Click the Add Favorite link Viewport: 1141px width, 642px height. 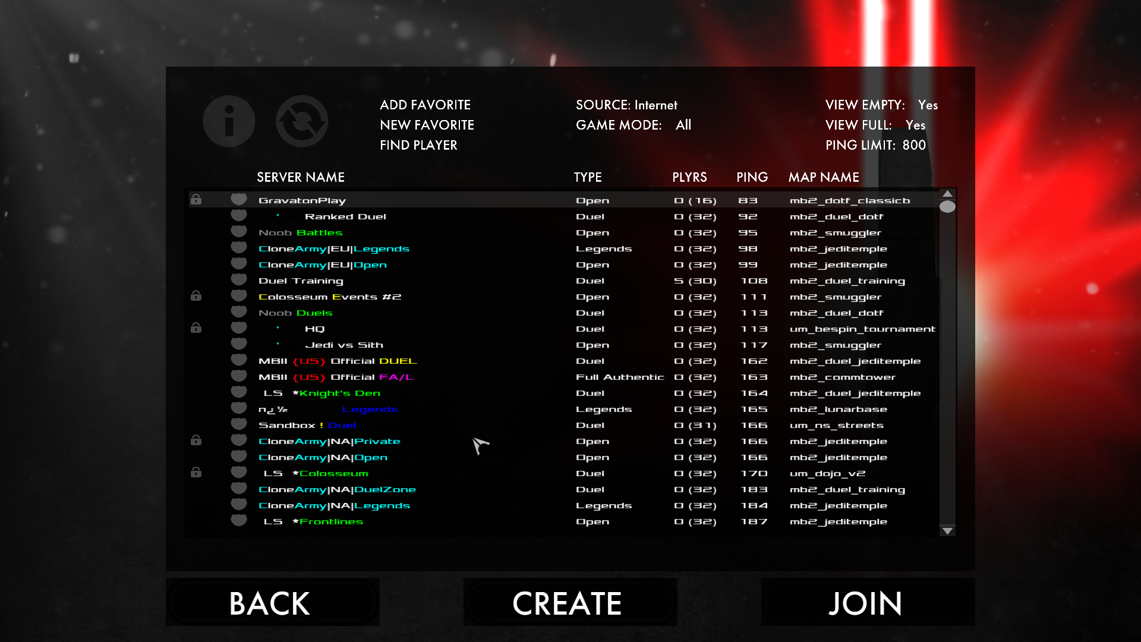(425, 105)
